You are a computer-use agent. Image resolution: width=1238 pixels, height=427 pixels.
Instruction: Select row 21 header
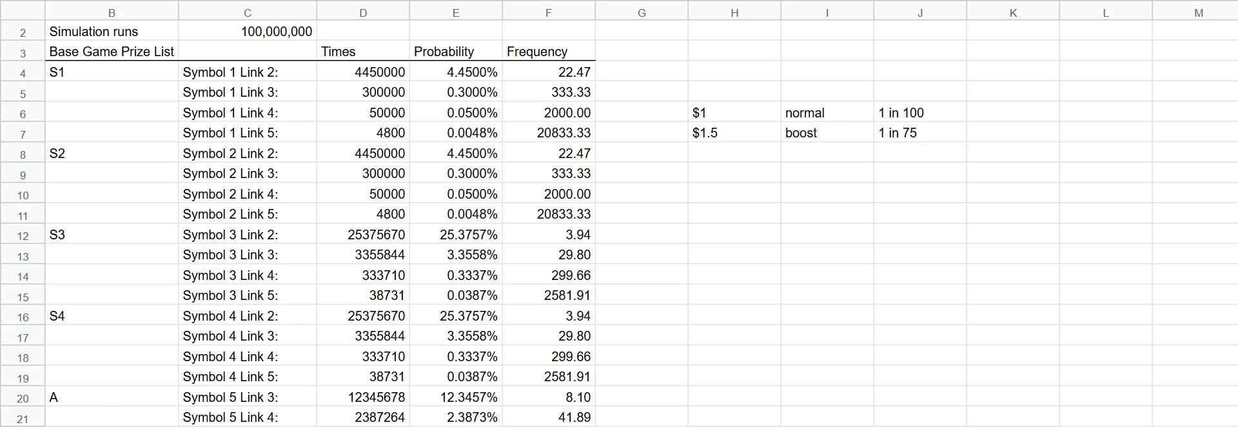23,417
